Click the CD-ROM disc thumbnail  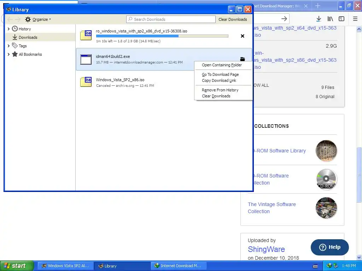tap(326, 179)
